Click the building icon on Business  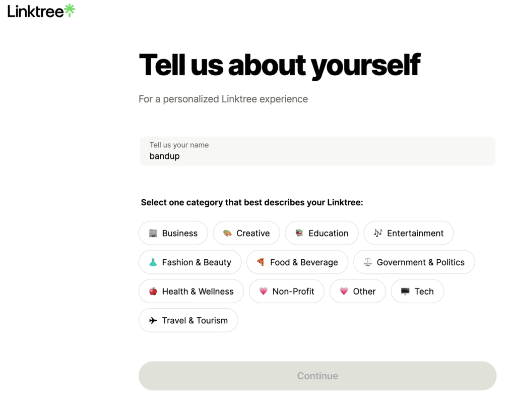point(153,233)
